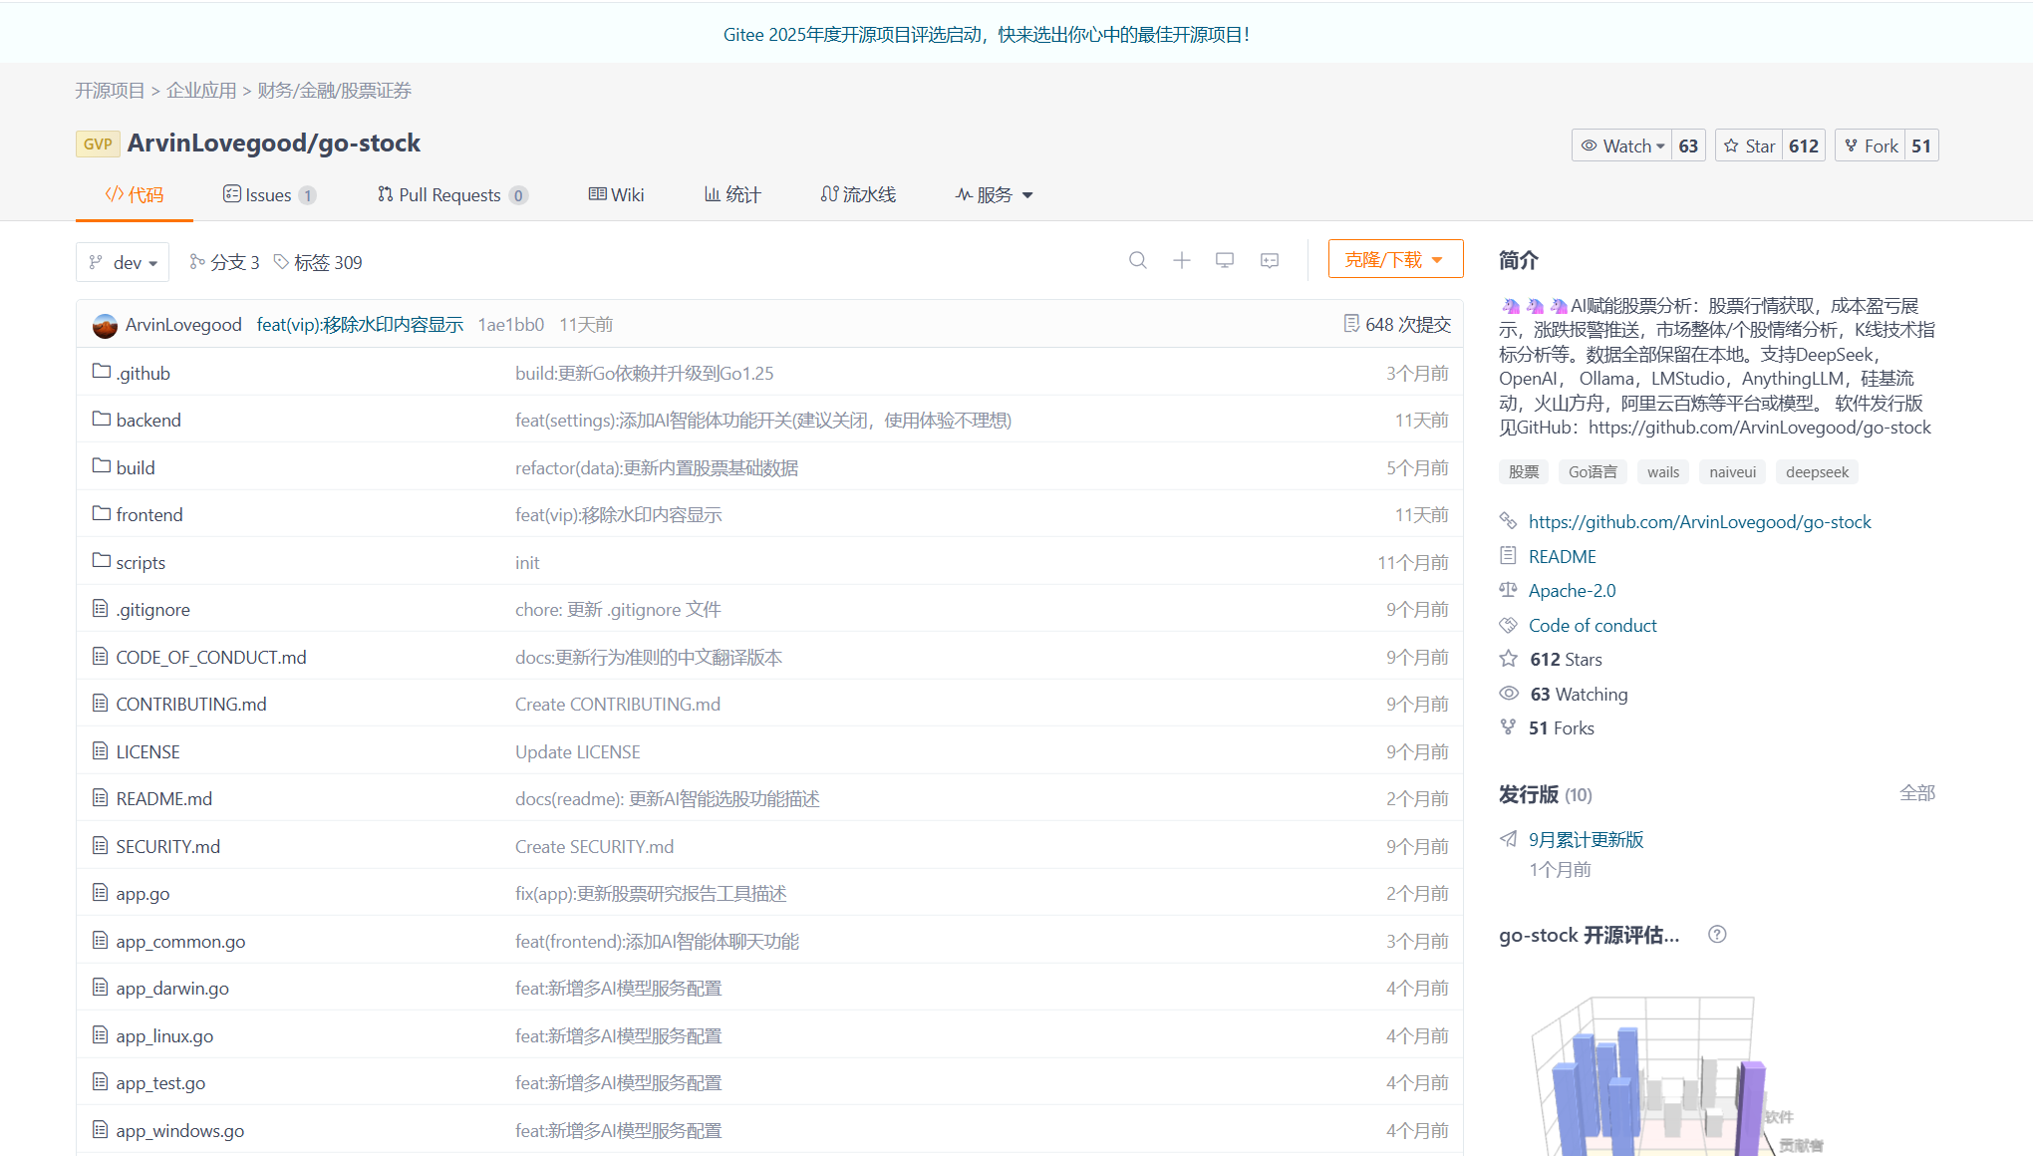Click ArvinLovegood's avatar in commit row
Screen dimensions: 2033x1156
point(105,325)
